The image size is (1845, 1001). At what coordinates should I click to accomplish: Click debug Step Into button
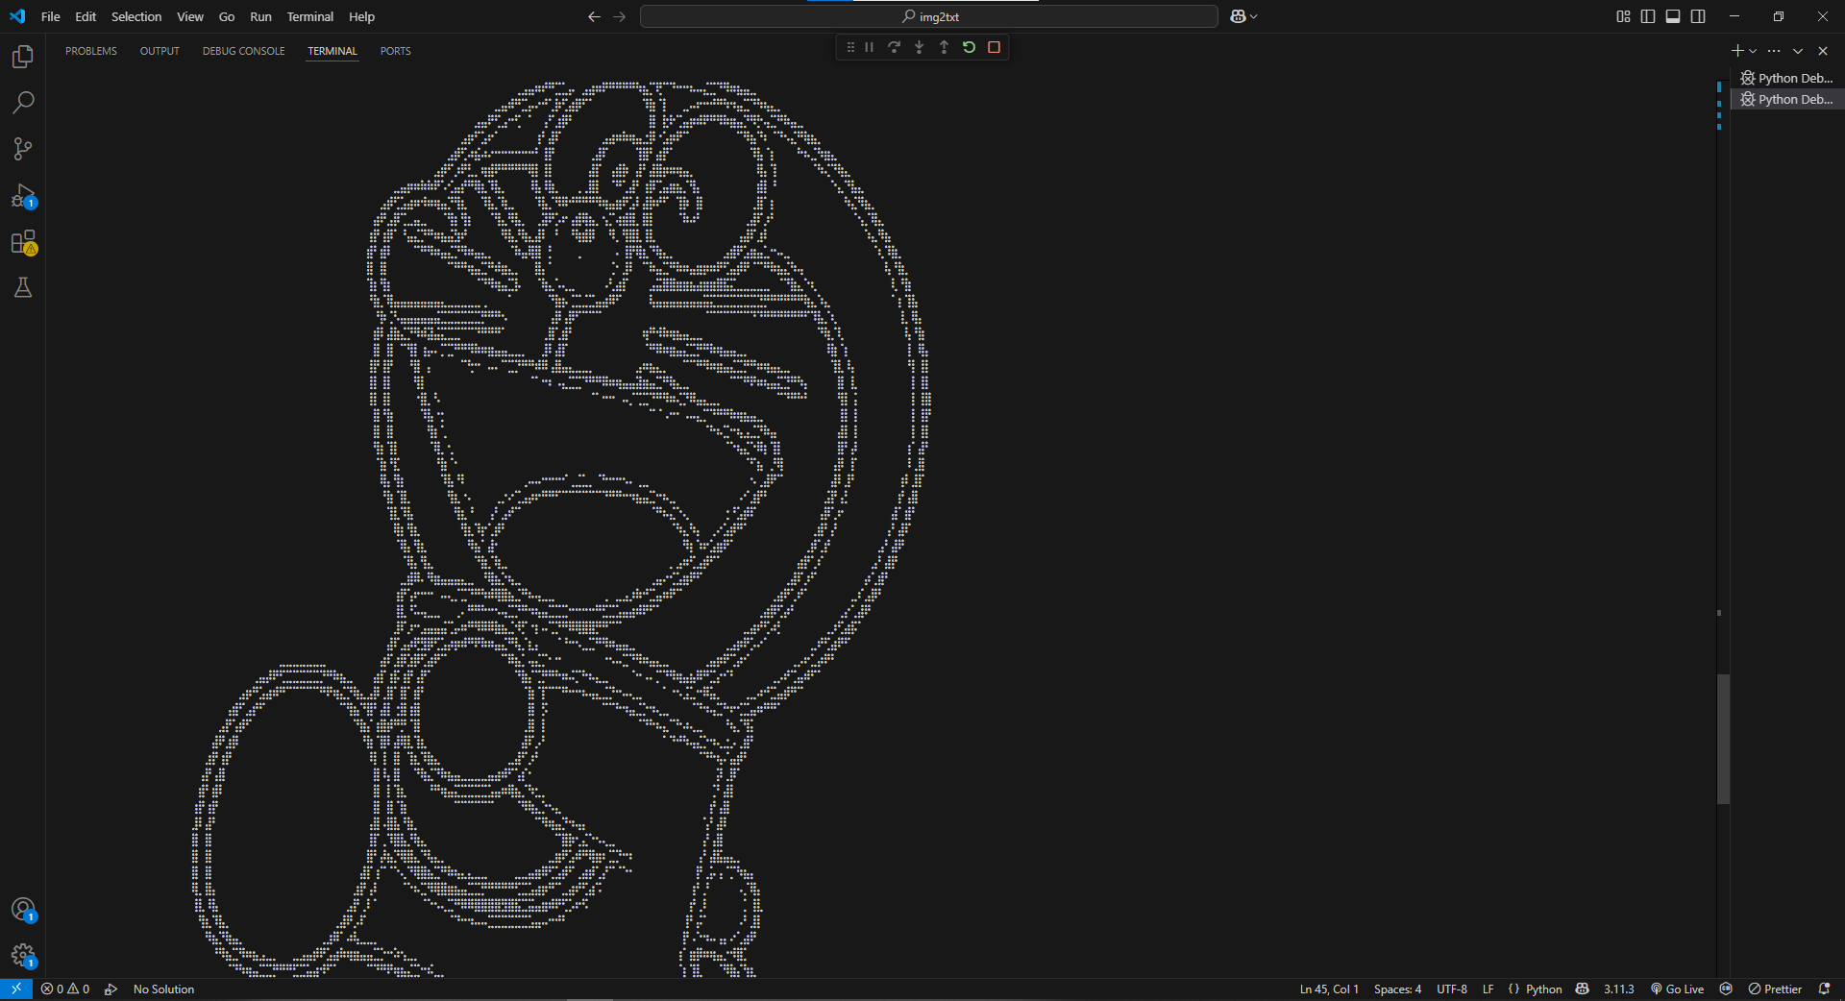[x=919, y=47]
